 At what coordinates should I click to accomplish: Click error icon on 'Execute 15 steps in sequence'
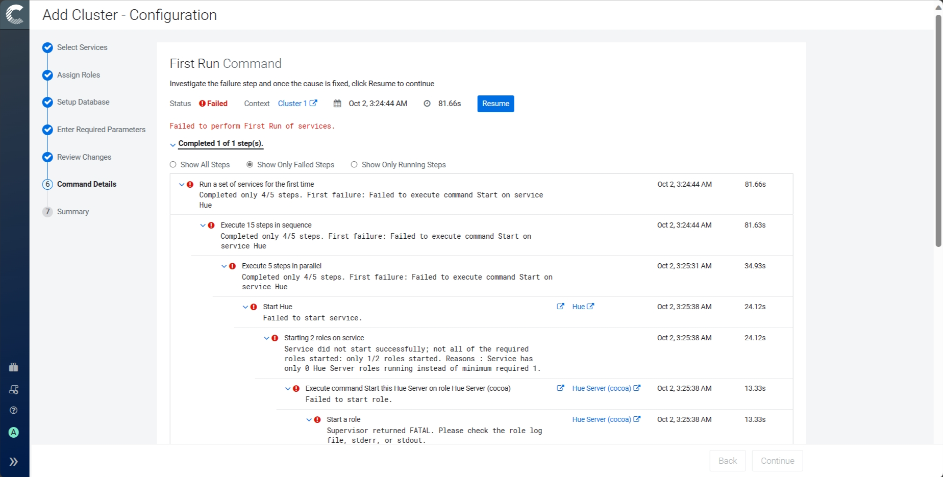[211, 225]
